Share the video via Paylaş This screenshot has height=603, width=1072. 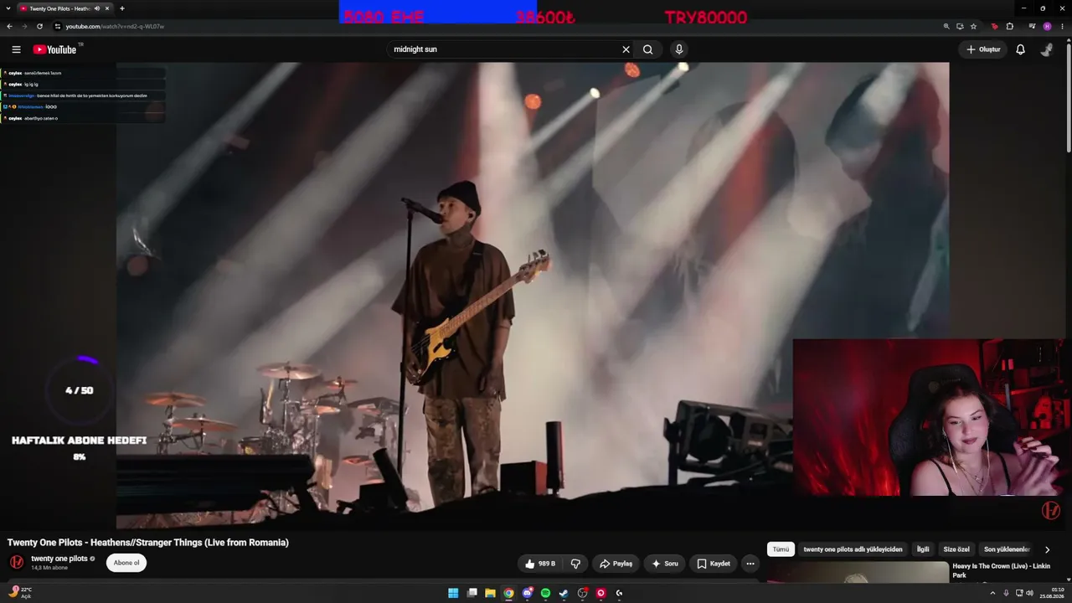[616, 564]
